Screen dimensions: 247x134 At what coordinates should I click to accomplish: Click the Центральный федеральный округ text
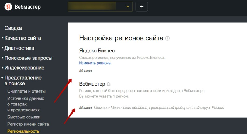179,108
